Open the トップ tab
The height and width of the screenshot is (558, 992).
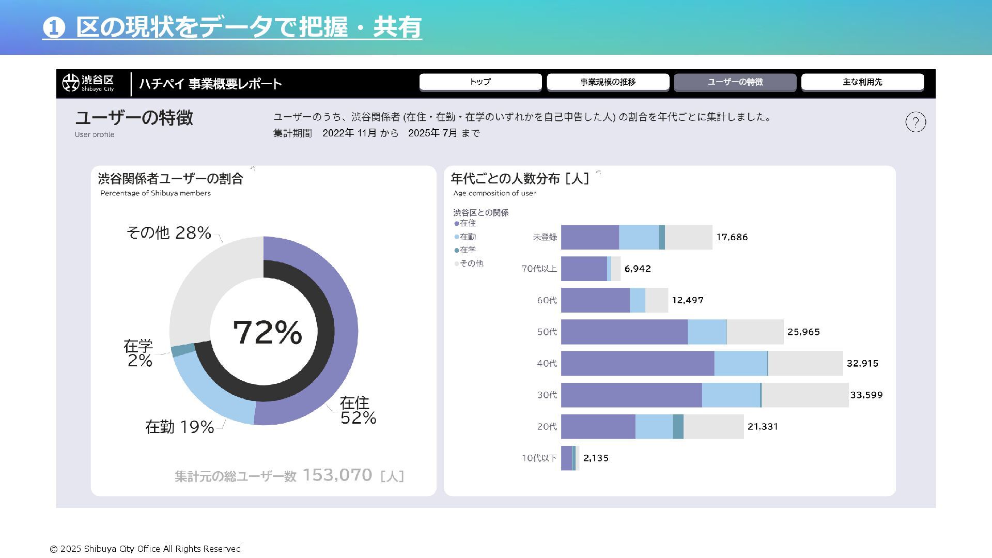pyautogui.click(x=480, y=82)
